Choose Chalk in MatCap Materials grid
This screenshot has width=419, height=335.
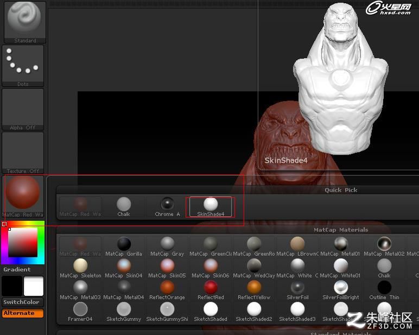point(384,268)
